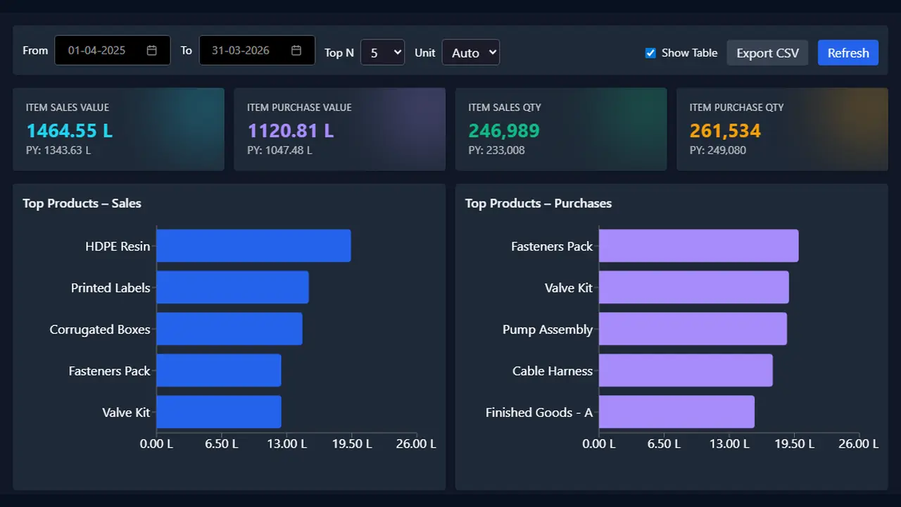
Task: Select the Finished Goods - A purchases bar
Action: [676, 412]
